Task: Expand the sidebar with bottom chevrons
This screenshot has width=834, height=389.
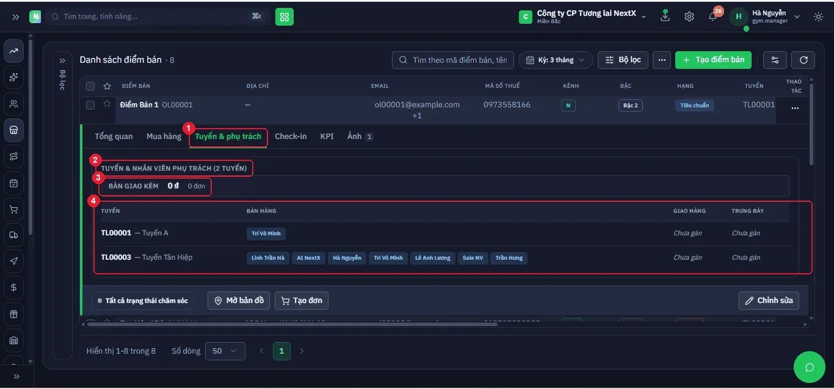Action: [16, 376]
